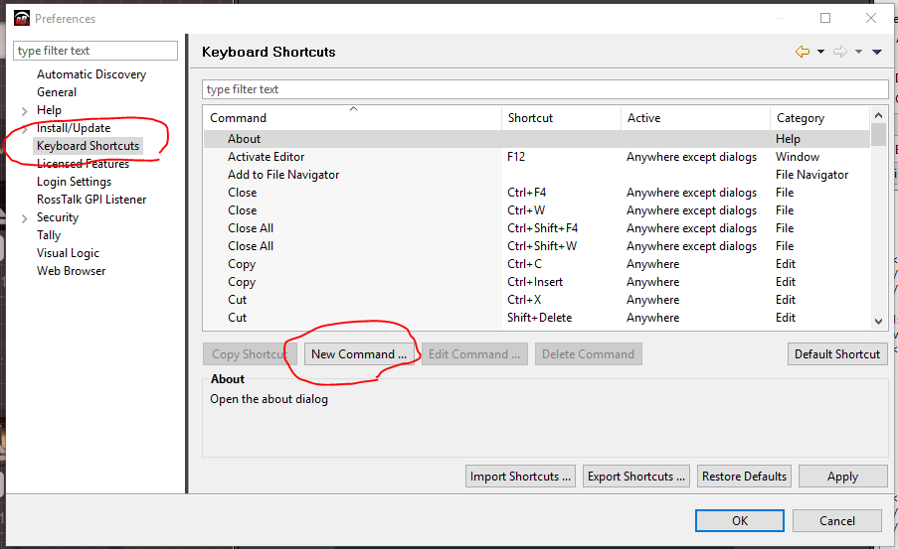Expand the Help tree node
The width and height of the screenshot is (898, 549).
pos(24,110)
